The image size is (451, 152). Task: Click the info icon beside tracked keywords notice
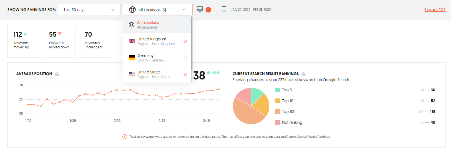[x=125, y=137]
